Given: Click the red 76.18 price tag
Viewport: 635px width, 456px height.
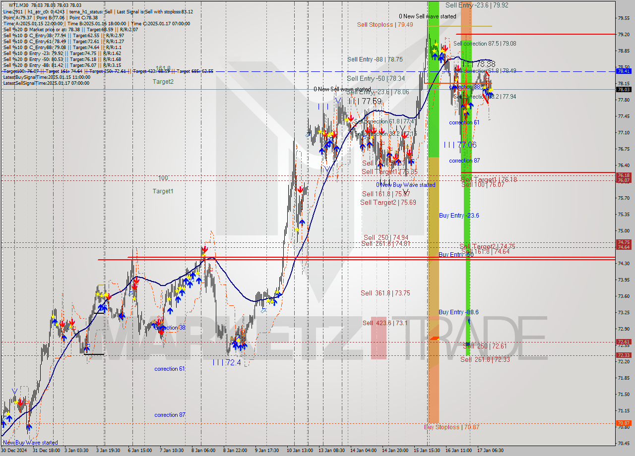Looking at the screenshot, I should pyautogui.click(x=624, y=175).
